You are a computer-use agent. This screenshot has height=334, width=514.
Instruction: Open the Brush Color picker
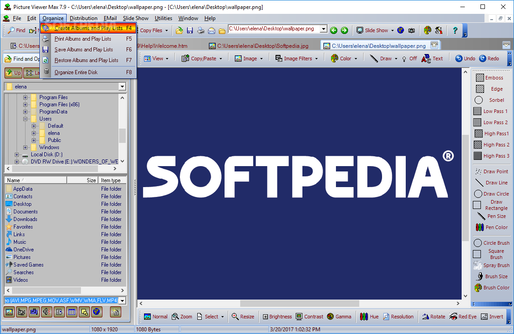pos(492,288)
